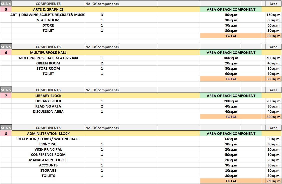The width and height of the screenshot is (282, 184).
Task: Click the 250sq.m total cell
Action: coord(273,181)
